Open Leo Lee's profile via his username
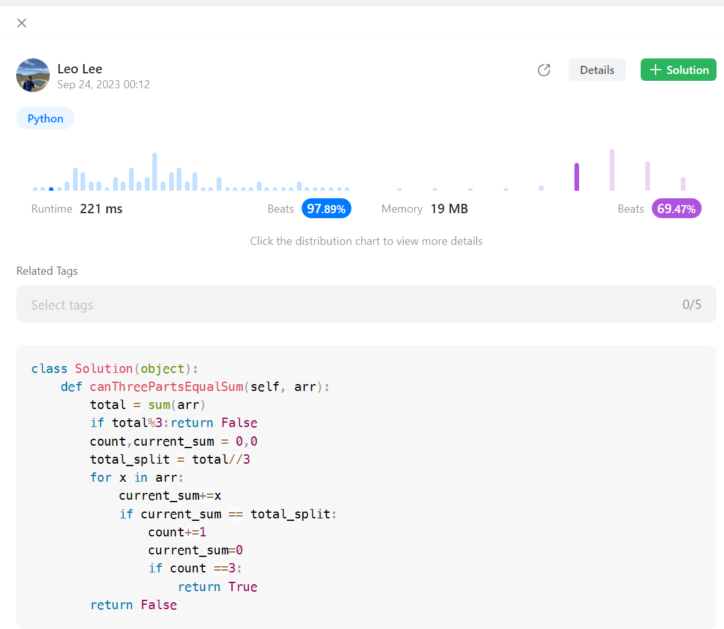The height and width of the screenshot is (629, 724). point(80,68)
